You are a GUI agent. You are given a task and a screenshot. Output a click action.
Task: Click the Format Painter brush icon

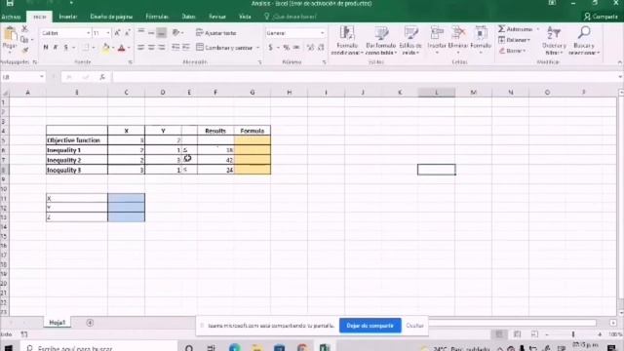[x=24, y=50]
